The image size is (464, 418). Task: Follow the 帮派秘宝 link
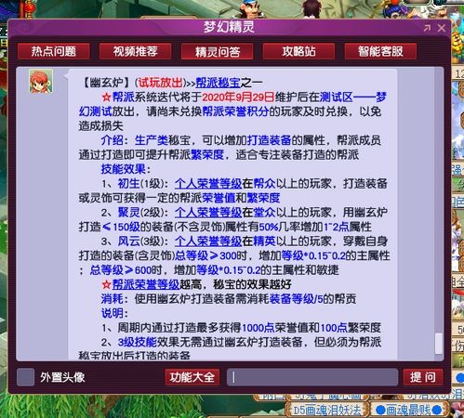pyautogui.click(x=218, y=83)
